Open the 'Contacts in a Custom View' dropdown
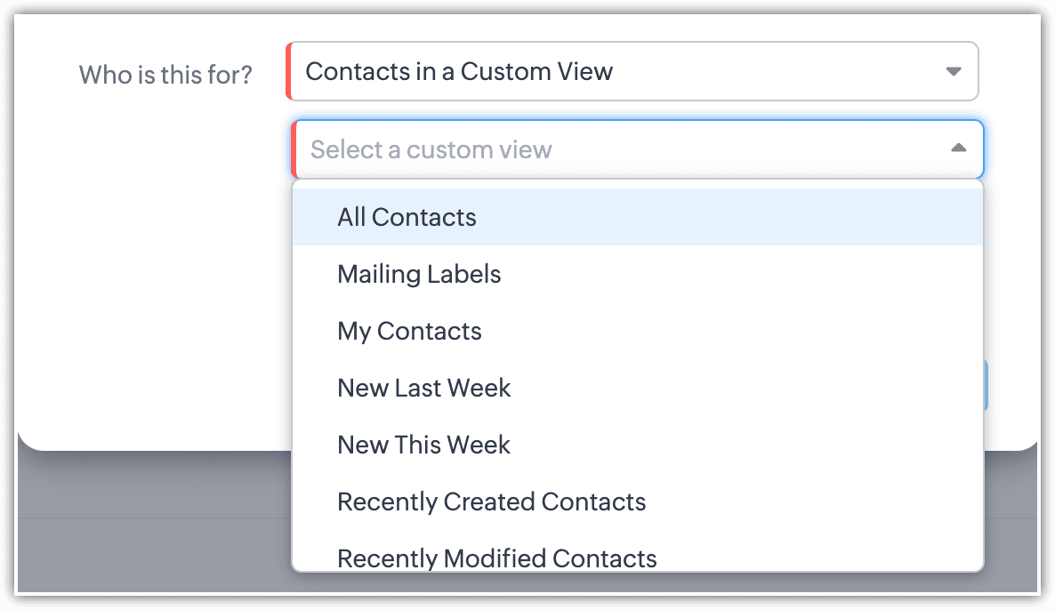 pos(623,71)
